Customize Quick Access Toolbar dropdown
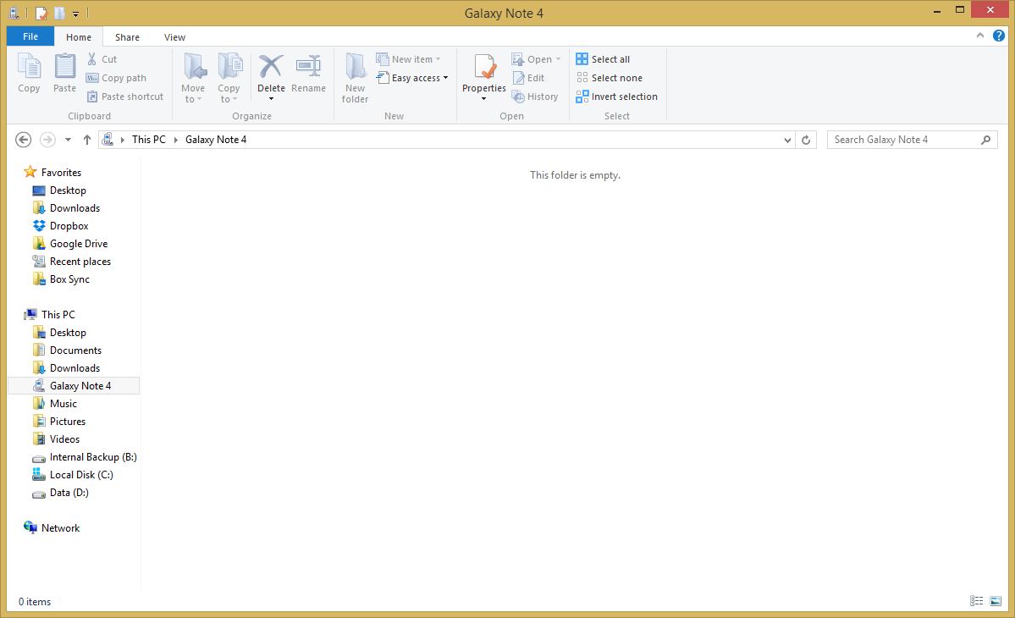 (75, 14)
